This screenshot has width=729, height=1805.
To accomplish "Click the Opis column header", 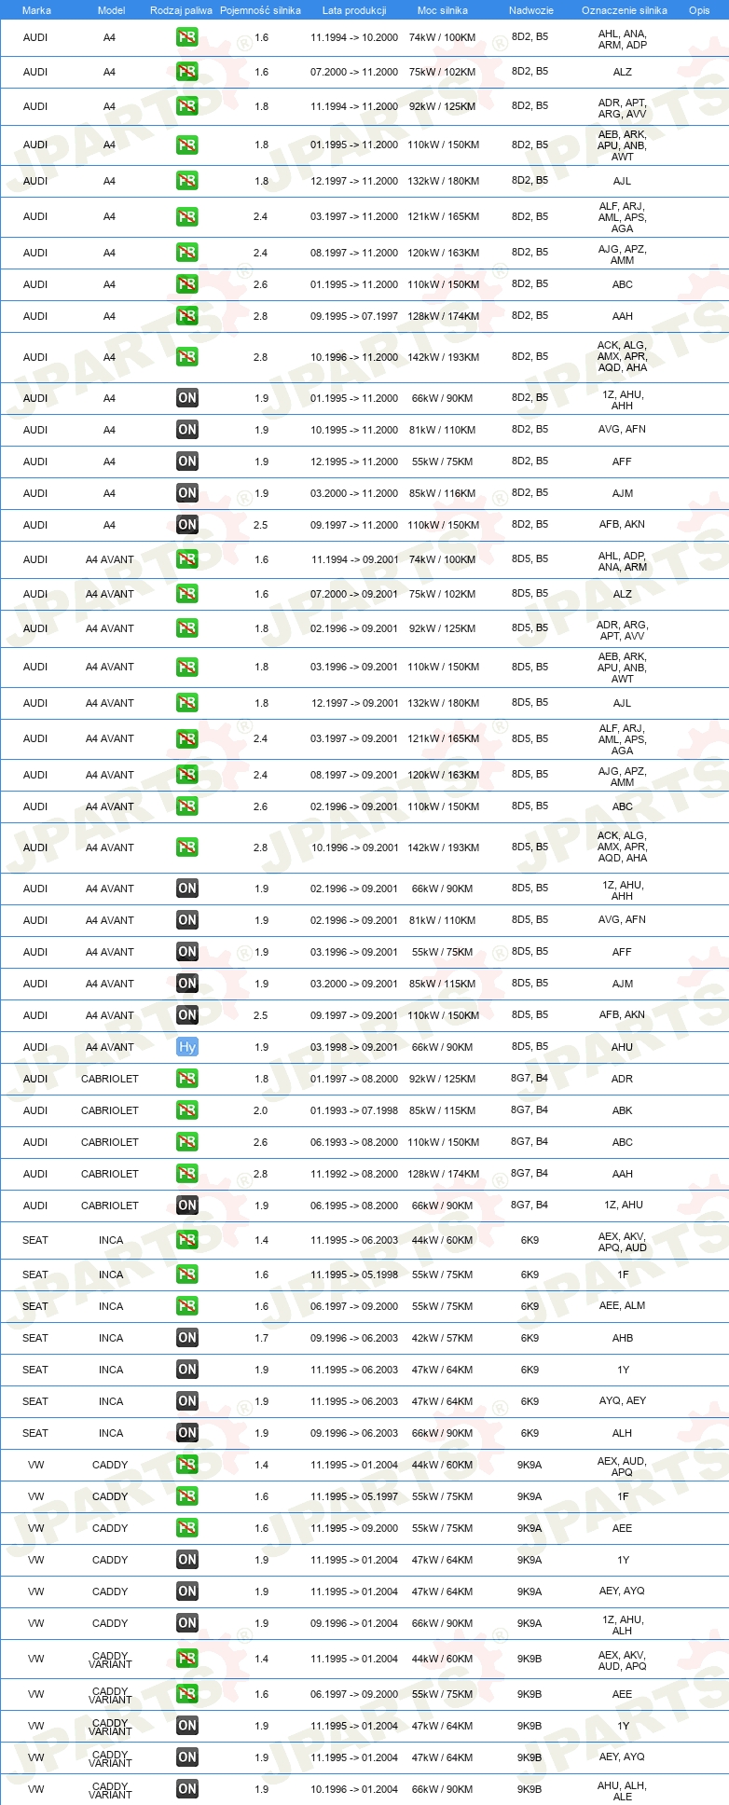I will click(x=699, y=10).
